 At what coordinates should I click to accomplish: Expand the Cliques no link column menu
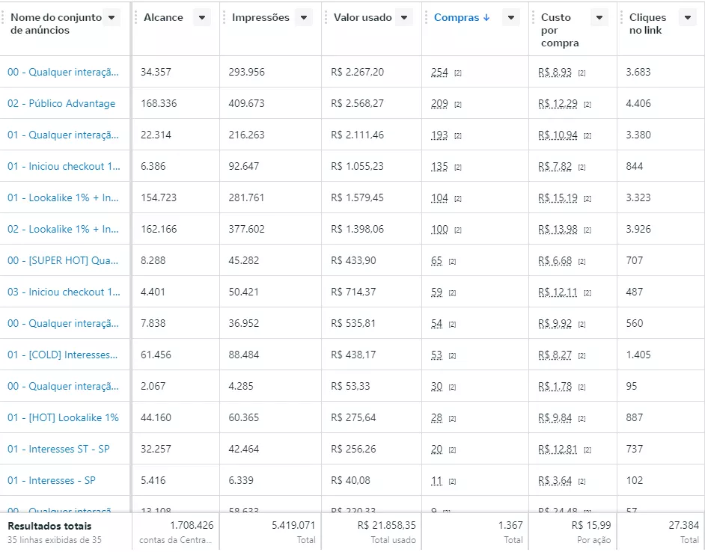click(x=687, y=18)
